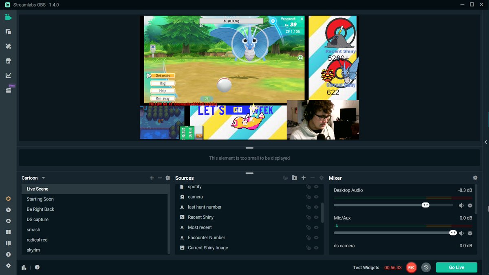Image resolution: width=489 pixels, height=275 pixels.
Task: Lock the camera source
Action: (308, 197)
